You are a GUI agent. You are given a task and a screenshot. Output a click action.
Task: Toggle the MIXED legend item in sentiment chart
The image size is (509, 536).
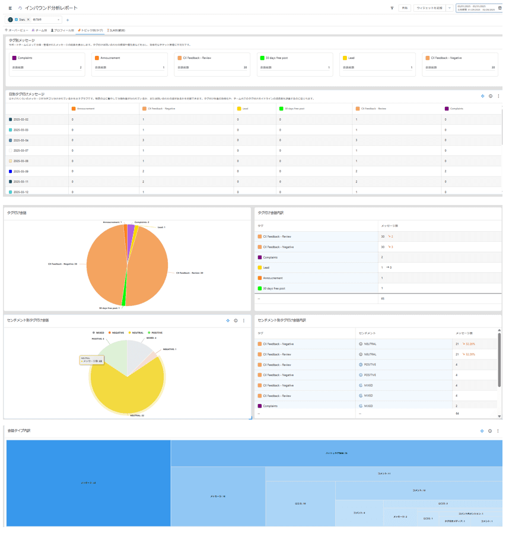click(x=98, y=333)
